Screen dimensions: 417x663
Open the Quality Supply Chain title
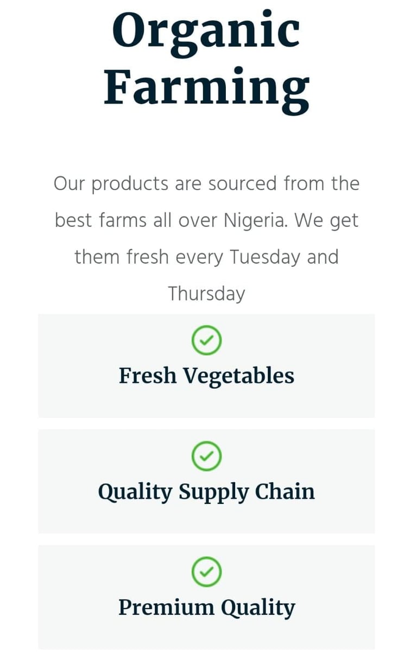(206, 491)
